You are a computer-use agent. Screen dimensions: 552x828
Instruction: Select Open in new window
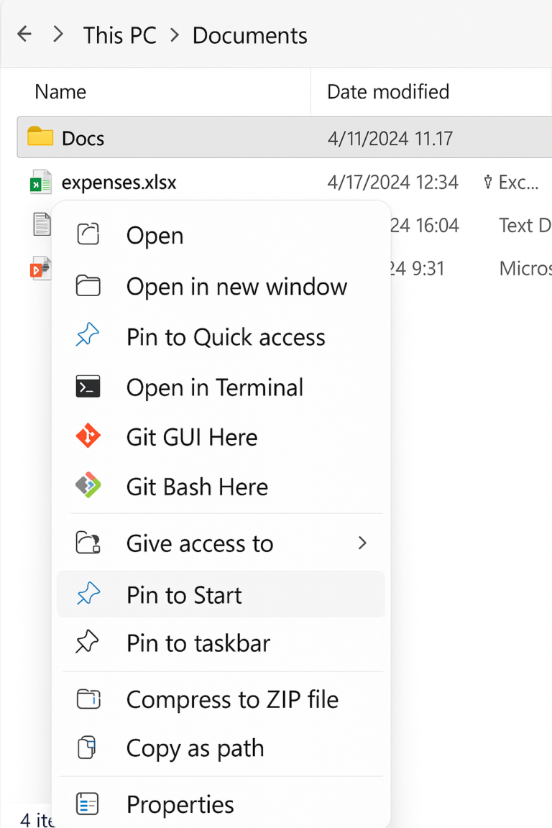[236, 285]
